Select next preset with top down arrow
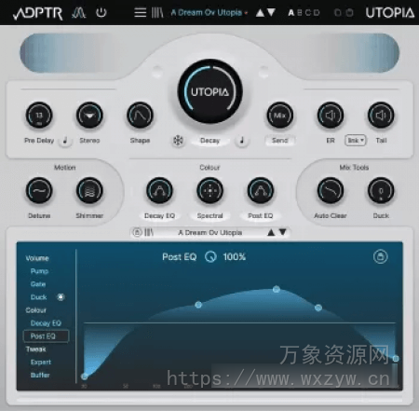 271,13
